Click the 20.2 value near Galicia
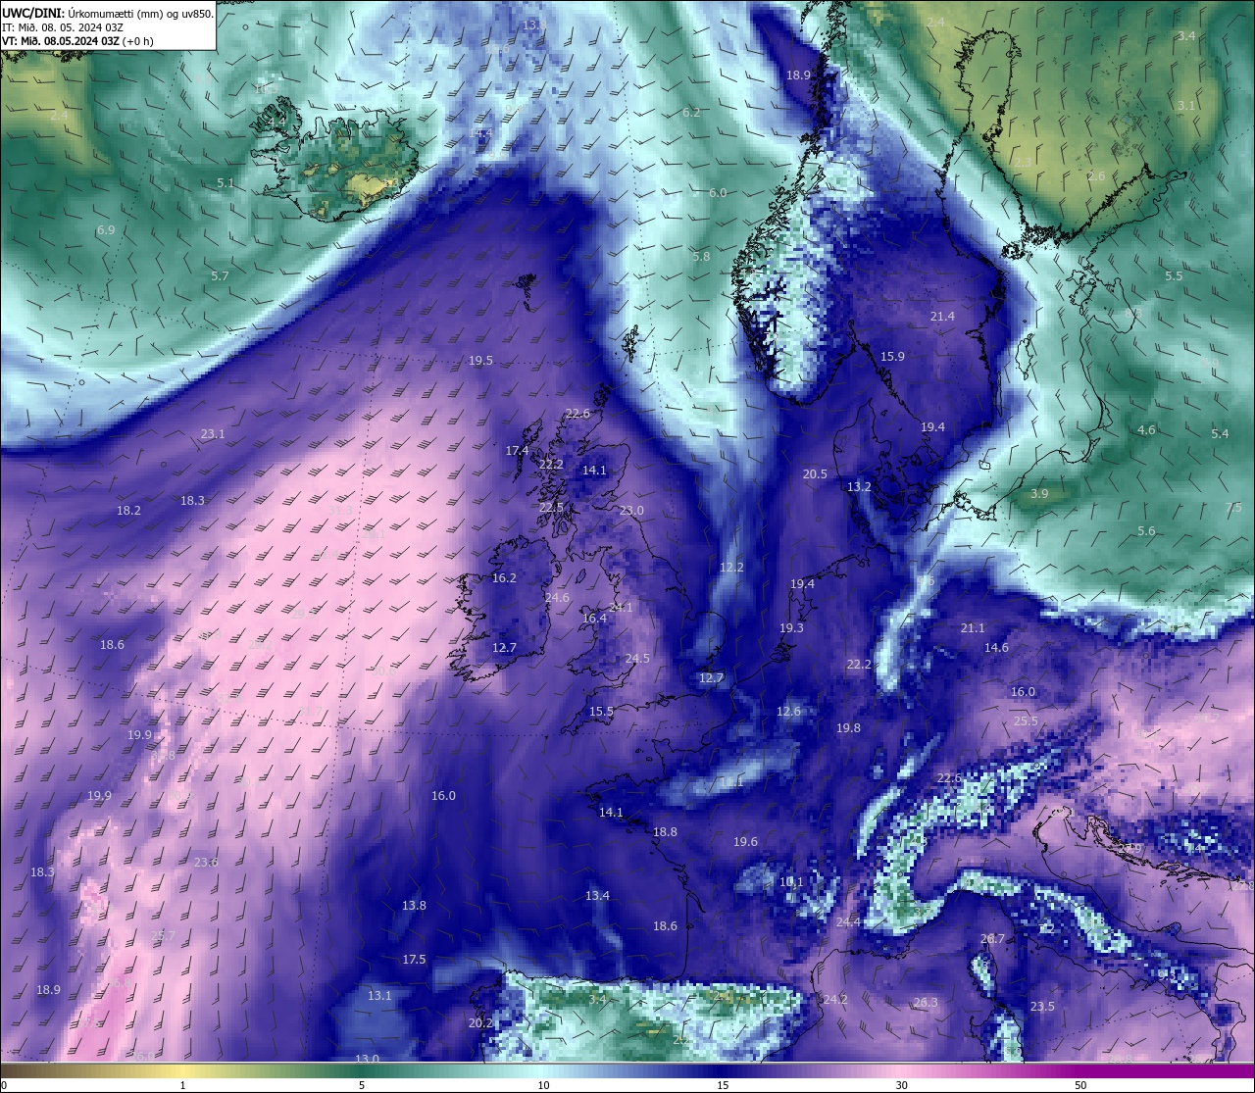The image size is (1255, 1093). point(480,1023)
